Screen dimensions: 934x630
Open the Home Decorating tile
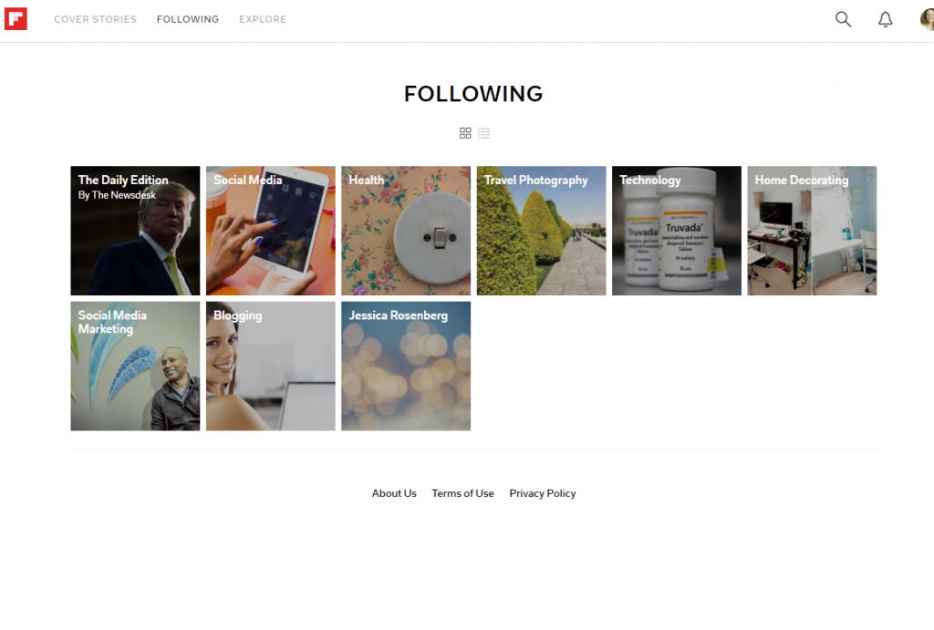click(812, 231)
